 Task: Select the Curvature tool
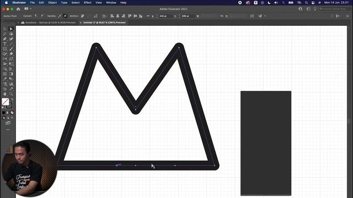11,39
